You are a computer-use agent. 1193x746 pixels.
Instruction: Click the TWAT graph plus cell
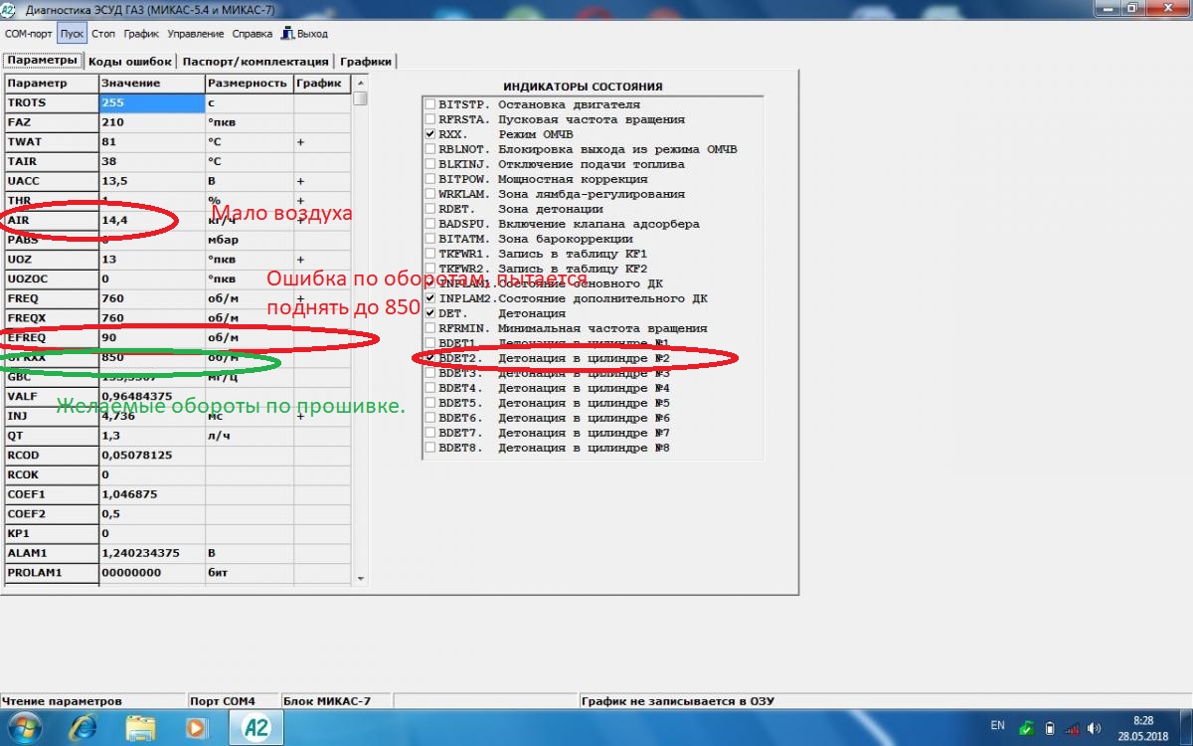point(322,142)
